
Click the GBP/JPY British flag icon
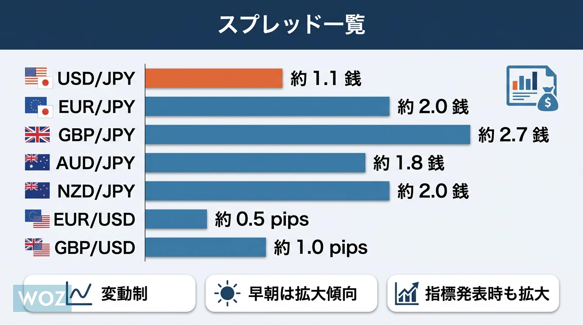pos(37,135)
